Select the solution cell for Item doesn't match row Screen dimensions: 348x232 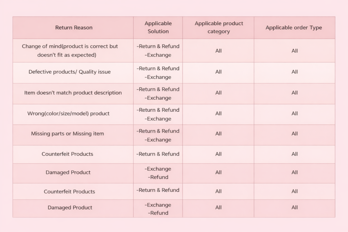(x=158, y=93)
